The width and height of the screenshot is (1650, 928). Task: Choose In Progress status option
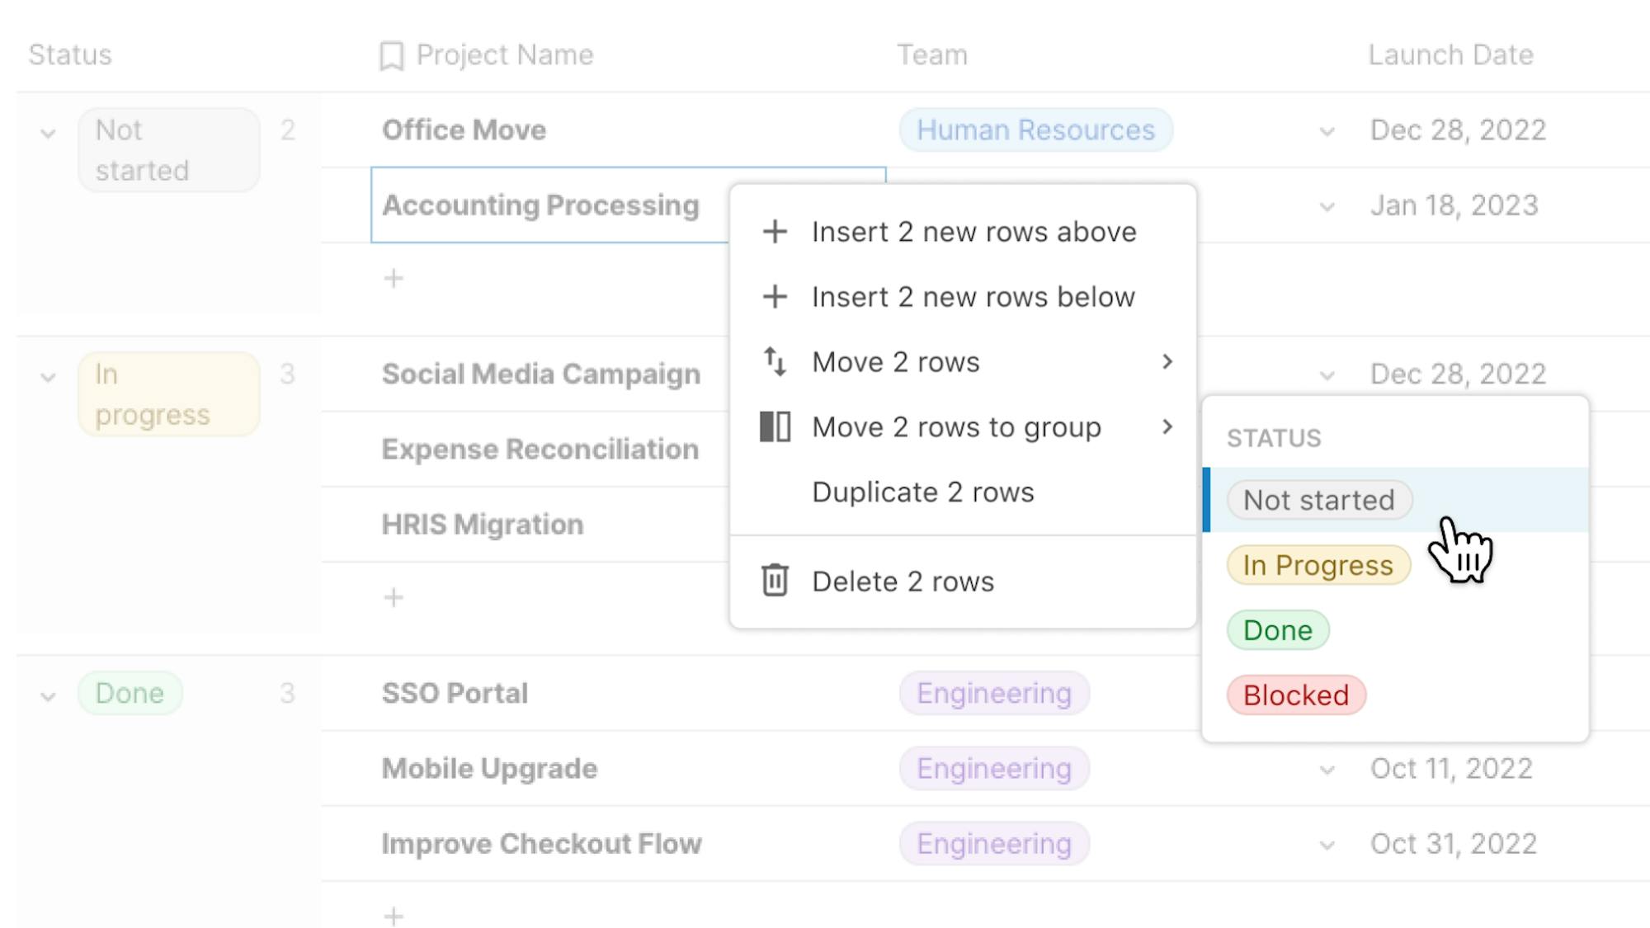pos(1318,566)
